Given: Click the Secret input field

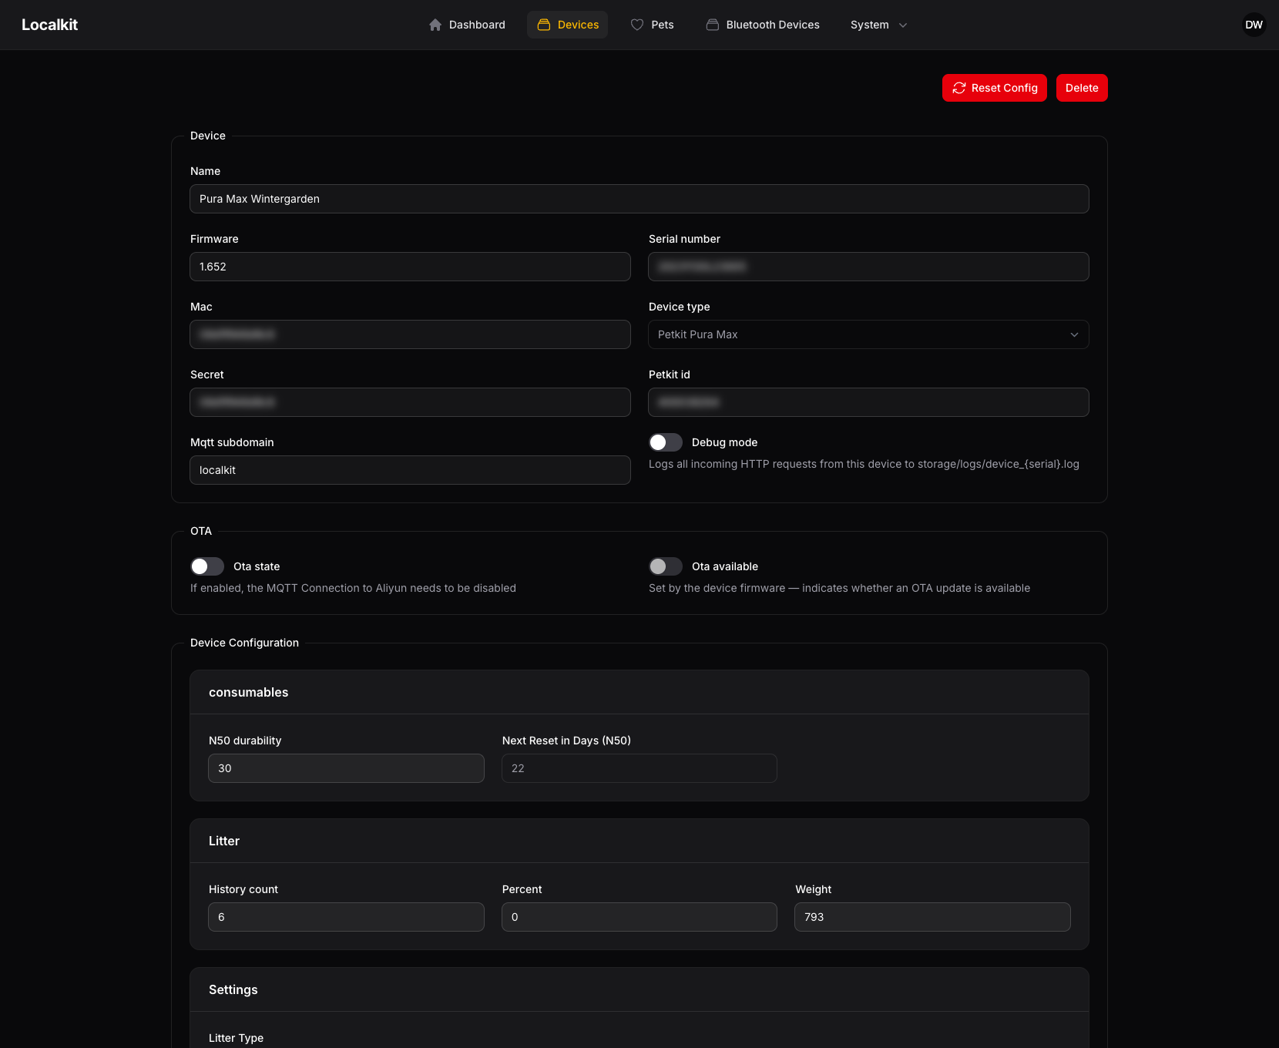Looking at the screenshot, I should (410, 402).
